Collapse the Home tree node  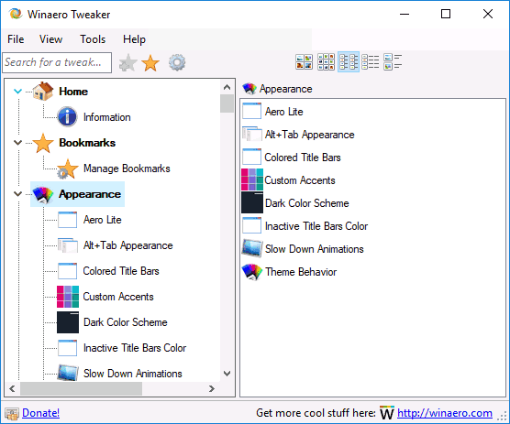click(18, 92)
